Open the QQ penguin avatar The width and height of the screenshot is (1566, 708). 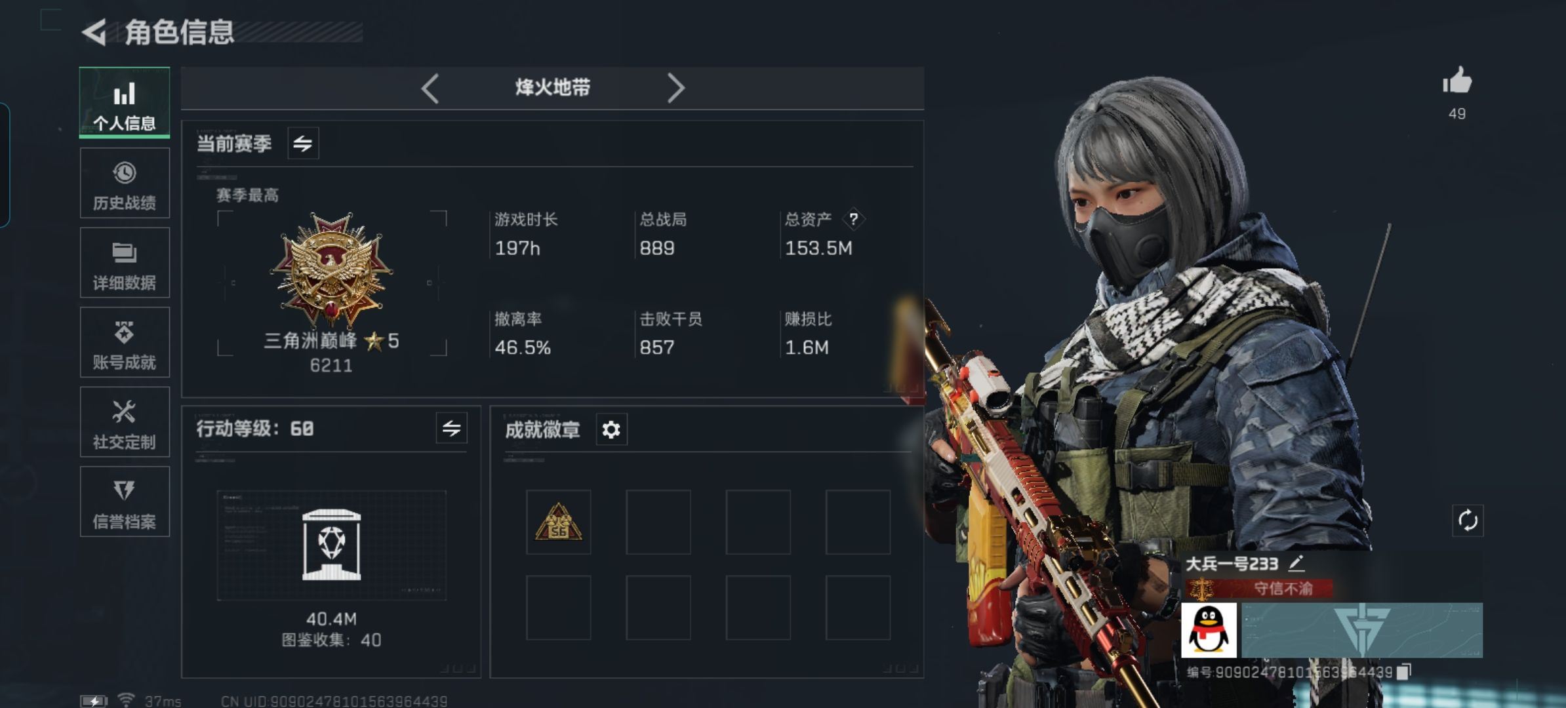coord(1209,630)
